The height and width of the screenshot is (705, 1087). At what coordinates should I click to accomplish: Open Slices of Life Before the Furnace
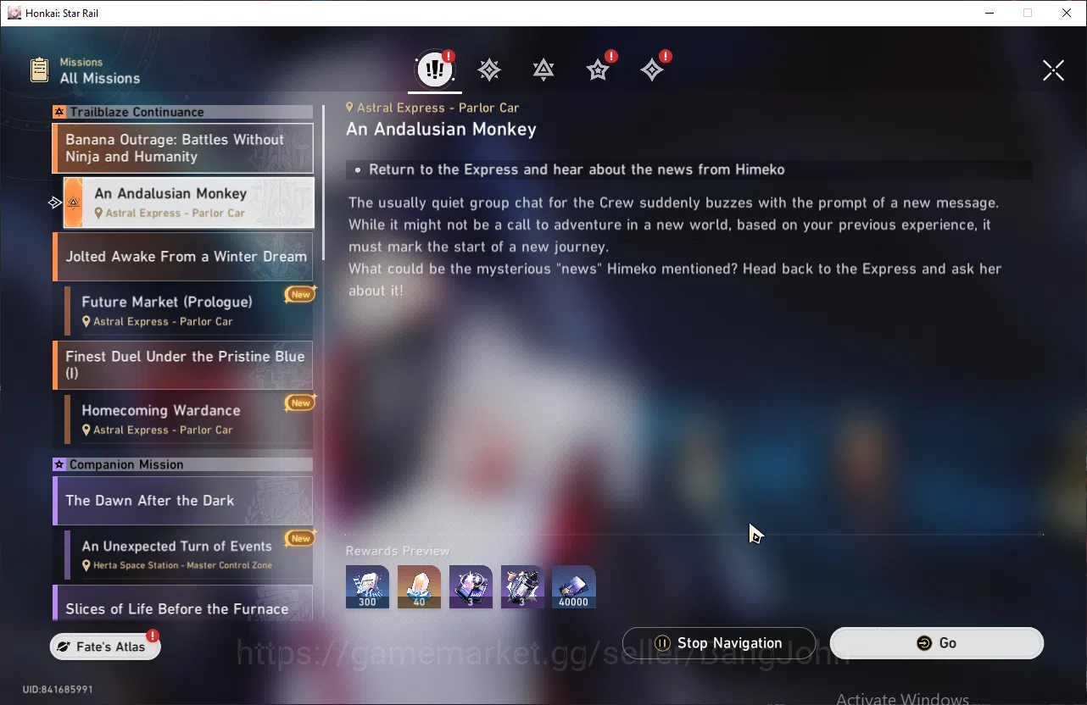click(182, 602)
